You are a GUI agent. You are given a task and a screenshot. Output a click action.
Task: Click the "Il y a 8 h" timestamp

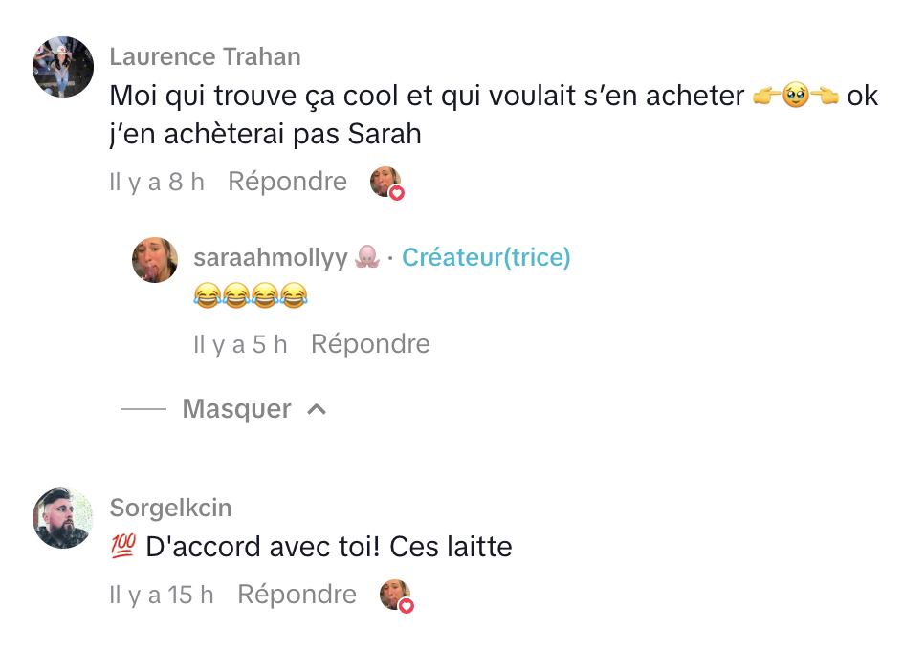pyautogui.click(x=157, y=182)
